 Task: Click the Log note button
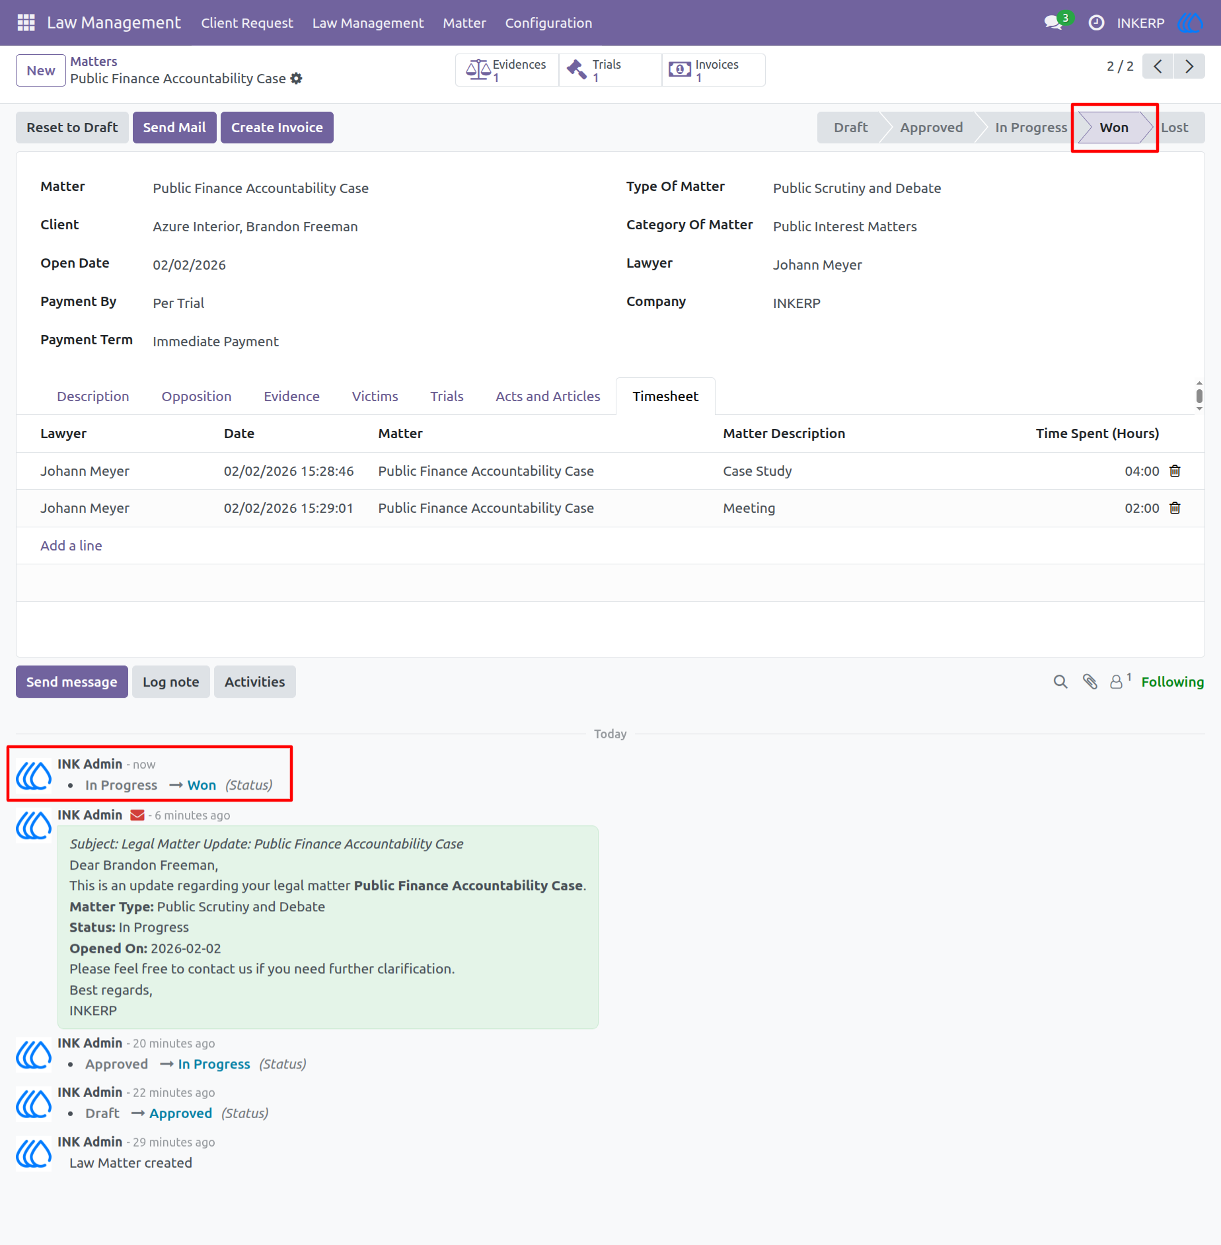[x=171, y=681]
